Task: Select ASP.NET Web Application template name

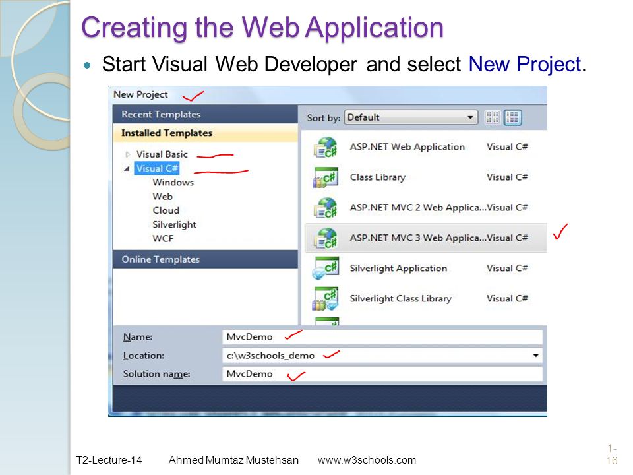Action: pos(407,147)
